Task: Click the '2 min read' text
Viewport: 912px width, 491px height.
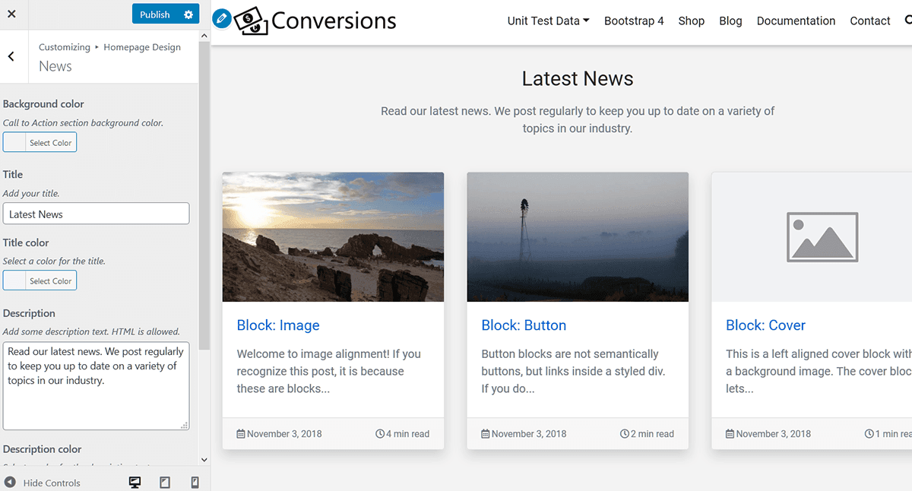Action: (652, 434)
